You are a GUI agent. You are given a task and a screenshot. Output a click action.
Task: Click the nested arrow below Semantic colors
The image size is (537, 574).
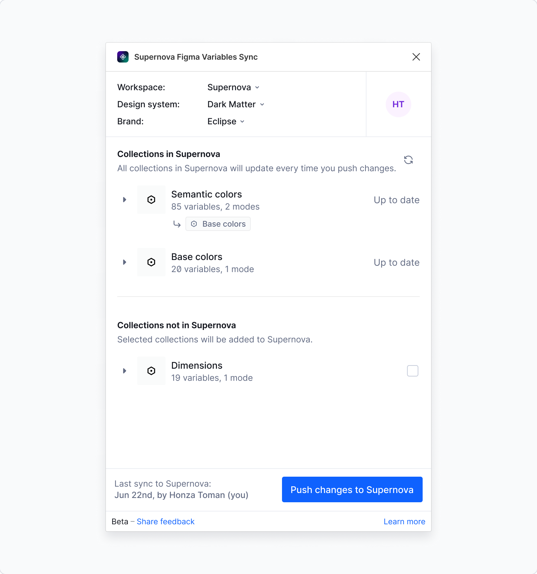click(177, 224)
